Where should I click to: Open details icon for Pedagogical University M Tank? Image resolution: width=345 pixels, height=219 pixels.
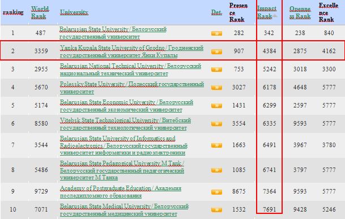tap(216, 170)
